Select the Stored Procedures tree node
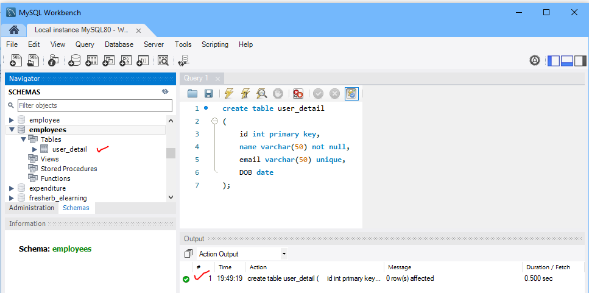Image resolution: width=589 pixels, height=293 pixels. click(x=69, y=169)
